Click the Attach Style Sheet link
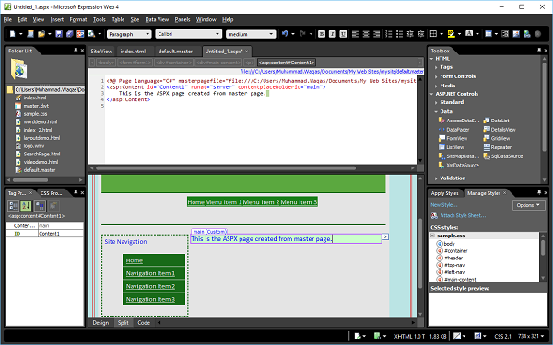The width and height of the screenshot is (553, 345). [x=463, y=215]
